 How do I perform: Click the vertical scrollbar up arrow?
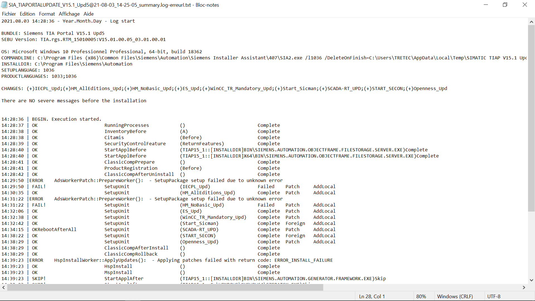click(531, 22)
